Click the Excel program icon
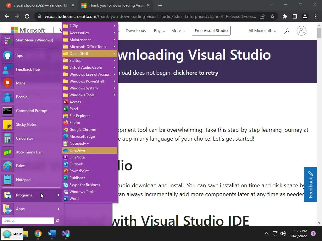Screen dimensions: 322x241 click(66, 109)
